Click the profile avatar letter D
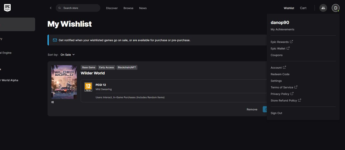The width and height of the screenshot is (345, 150). point(336,8)
